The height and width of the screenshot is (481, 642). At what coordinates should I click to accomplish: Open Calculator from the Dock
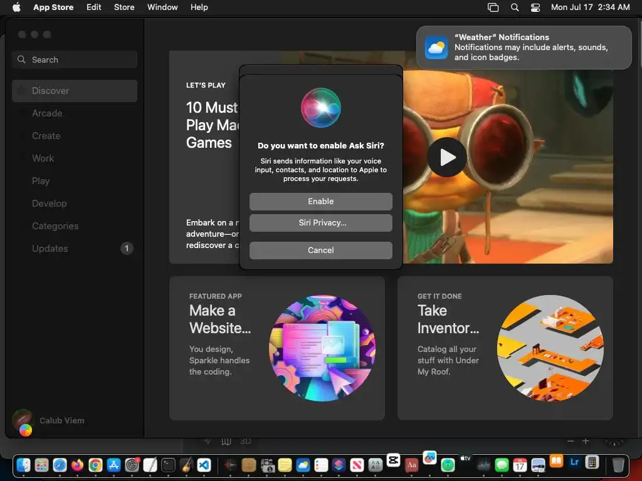coord(592,463)
